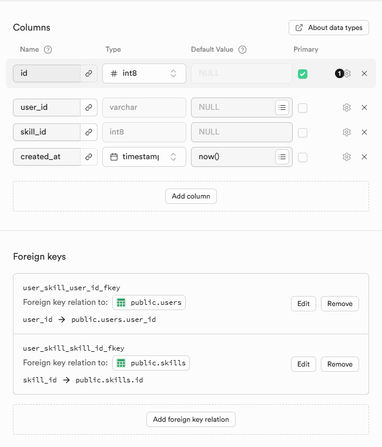
Task: Click the link icon next to user_id
Action: point(89,107)
